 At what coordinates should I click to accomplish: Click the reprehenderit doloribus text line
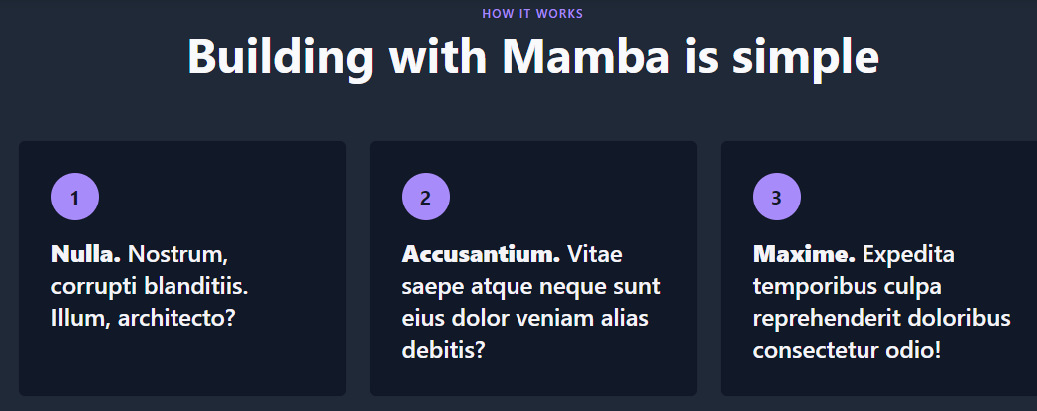coord(881,318)
